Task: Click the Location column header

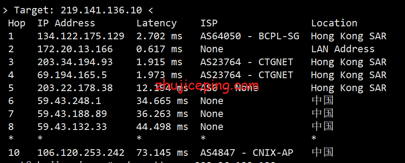Action: point(334,23)
